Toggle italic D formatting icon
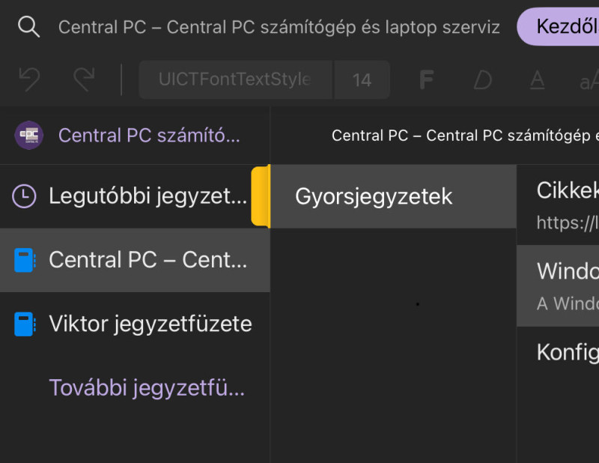Screen dimensions: 599x463 482,80
